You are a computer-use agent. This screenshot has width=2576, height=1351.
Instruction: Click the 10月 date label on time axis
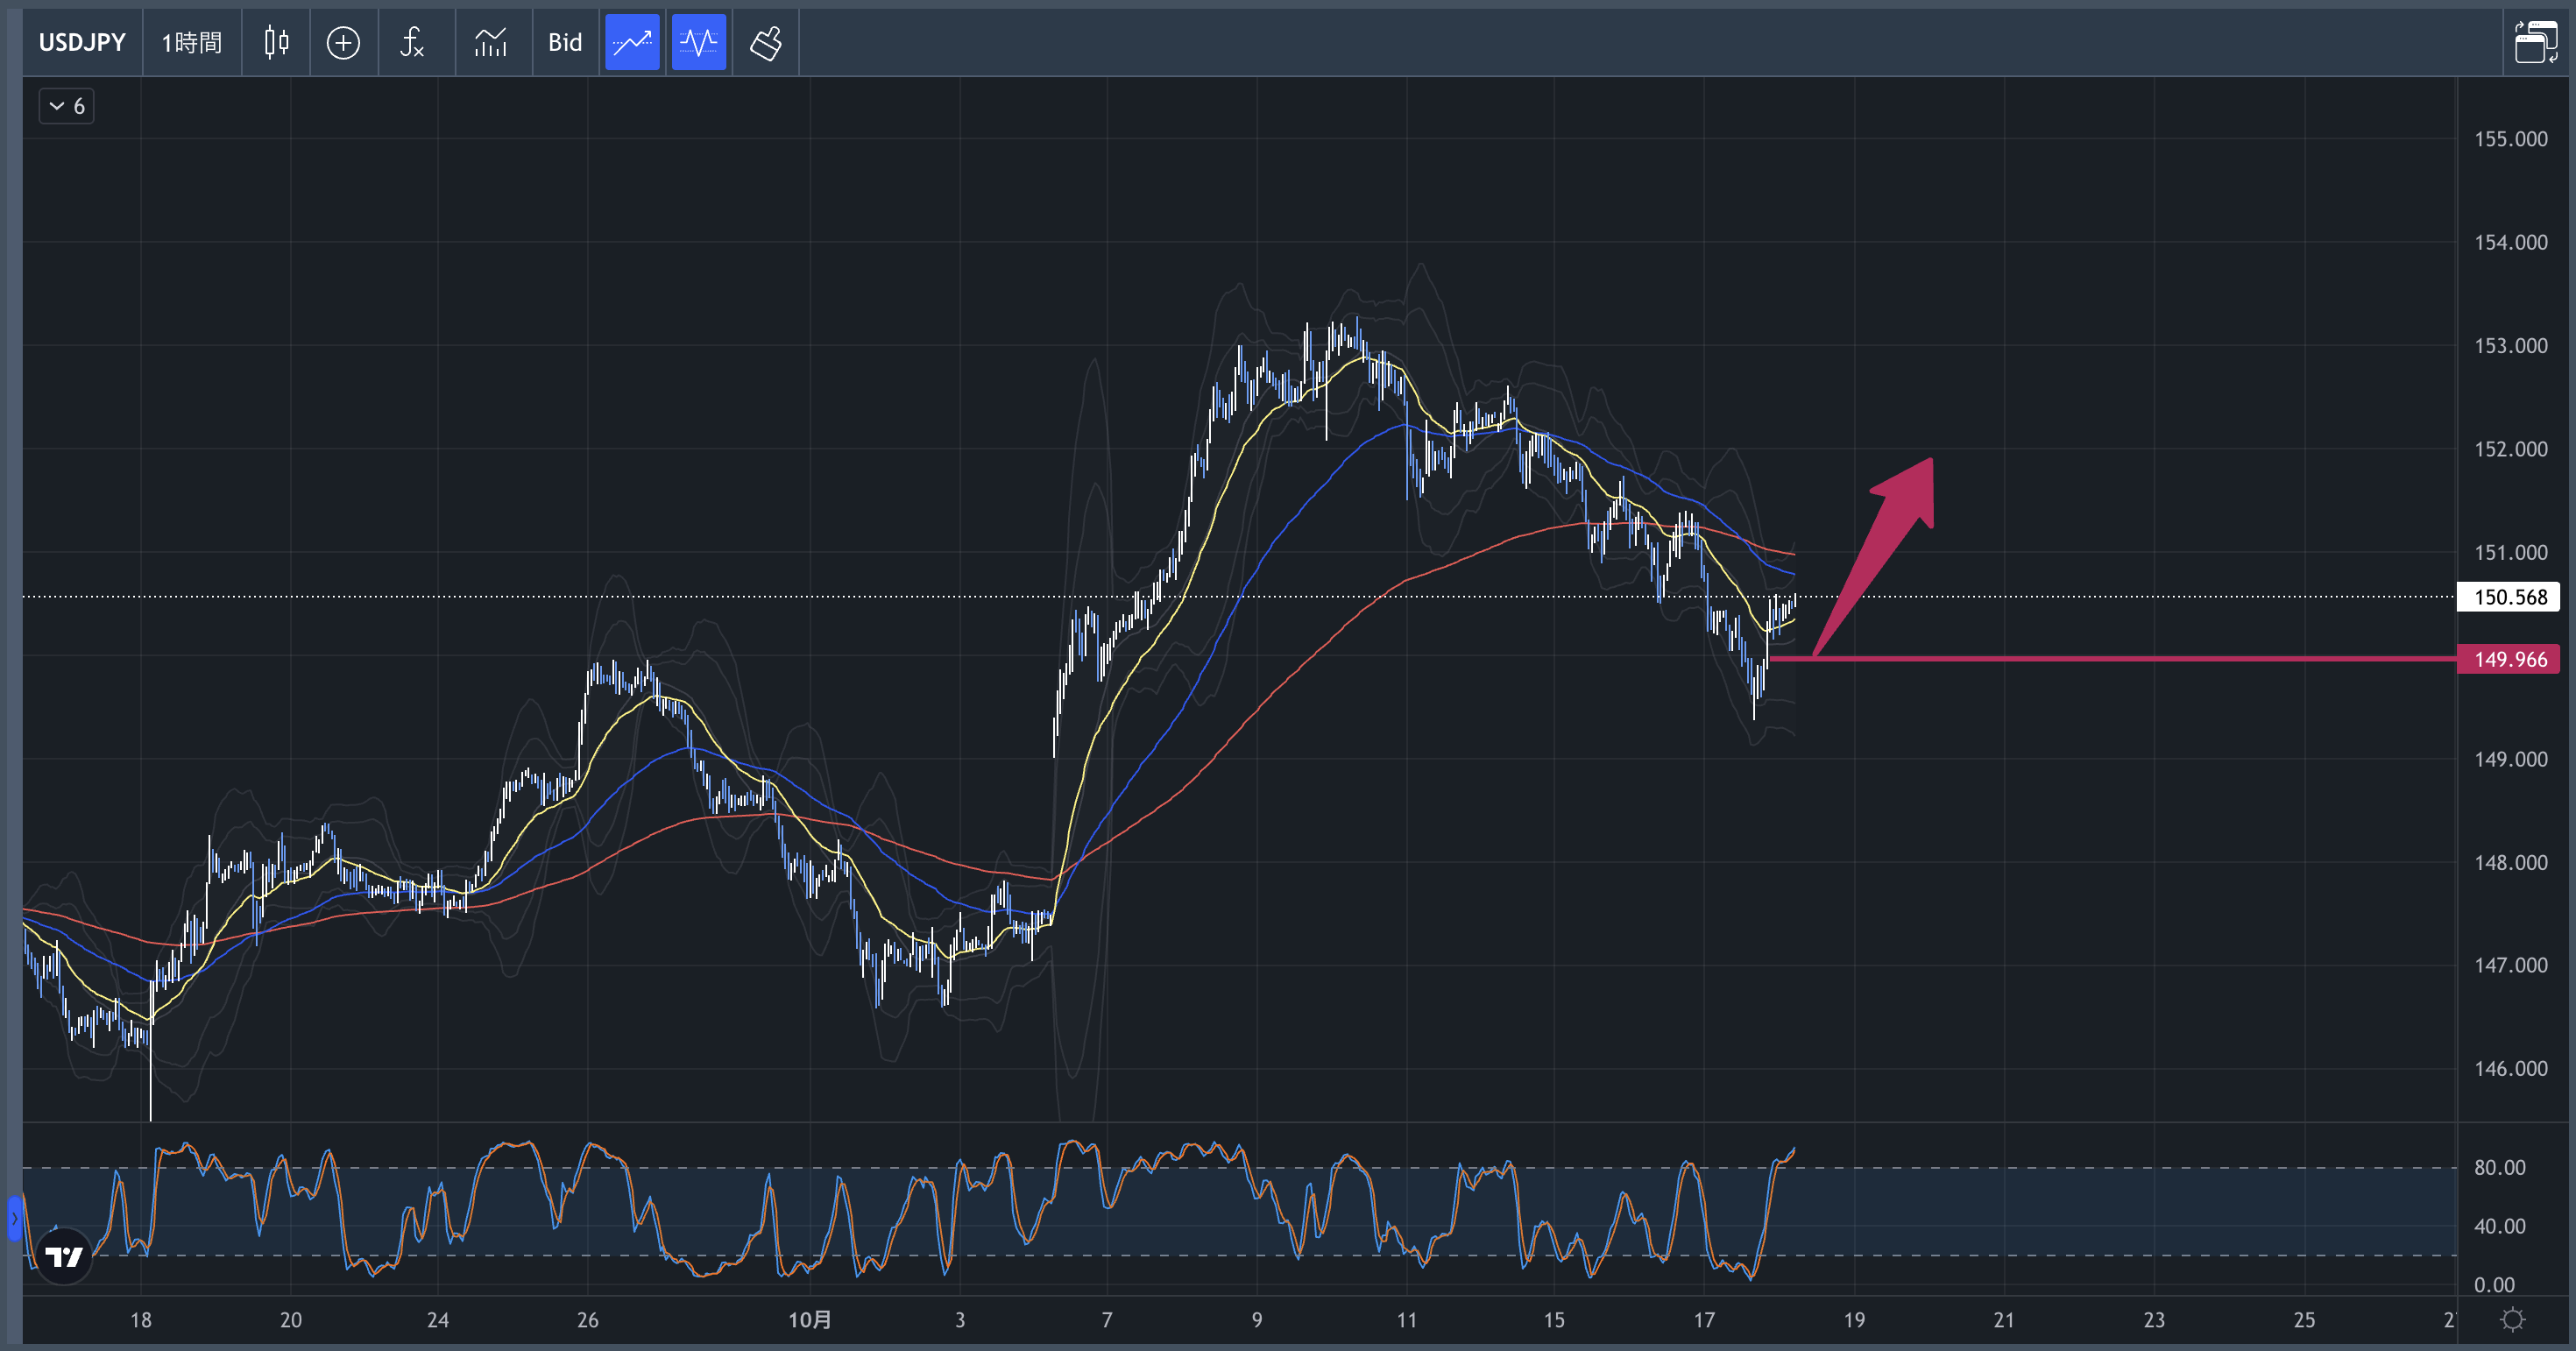(809, 1320)
